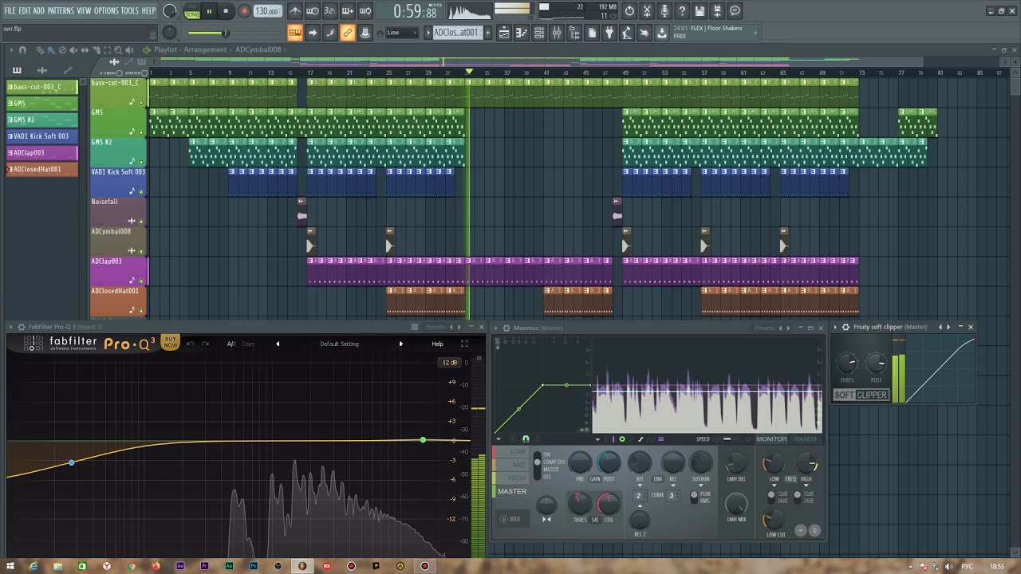Toggle Maximus SOLO button
This screenshot has height=574, width=1021.
click(510, 519)
